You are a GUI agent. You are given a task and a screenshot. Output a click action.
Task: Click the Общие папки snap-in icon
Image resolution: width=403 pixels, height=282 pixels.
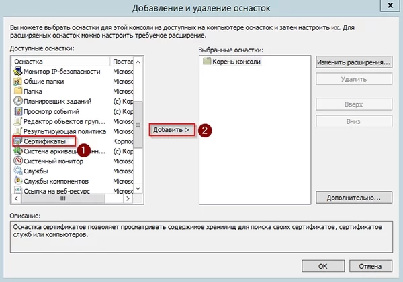pyautogui.click(x=17, y=81)
